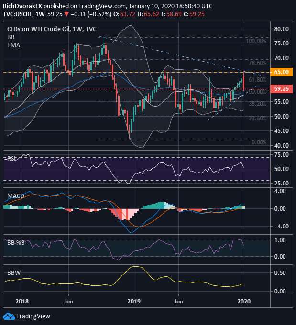The height and width of the screenshot is (325, 296).
Task: Click the 2019 time axis label
Action: pyautogui.click(x=134, y=301)
